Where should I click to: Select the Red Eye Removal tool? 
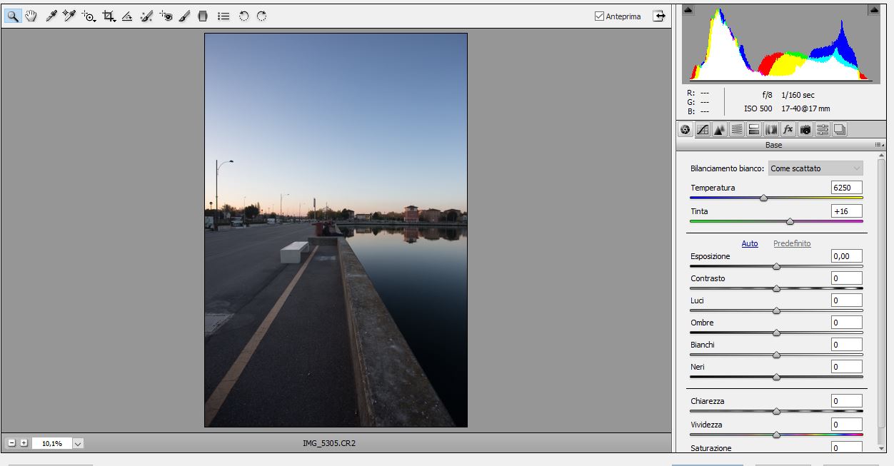coord(166,16)
